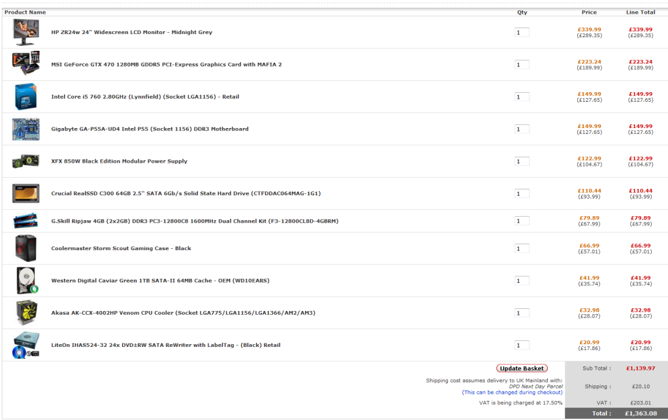Click the £223.24 line total for MSI GeForce
The image size is (668, 420).
(x=641, y=62)
